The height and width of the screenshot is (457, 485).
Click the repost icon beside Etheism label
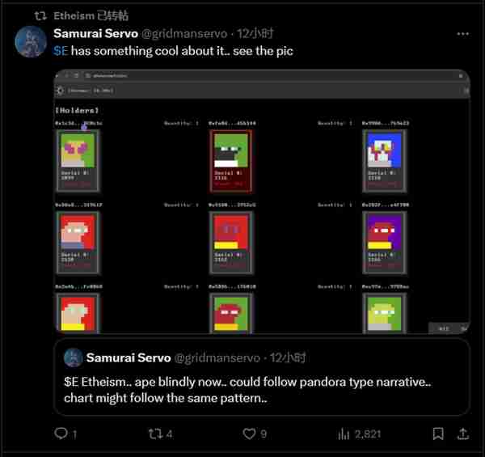coord(40,15)
